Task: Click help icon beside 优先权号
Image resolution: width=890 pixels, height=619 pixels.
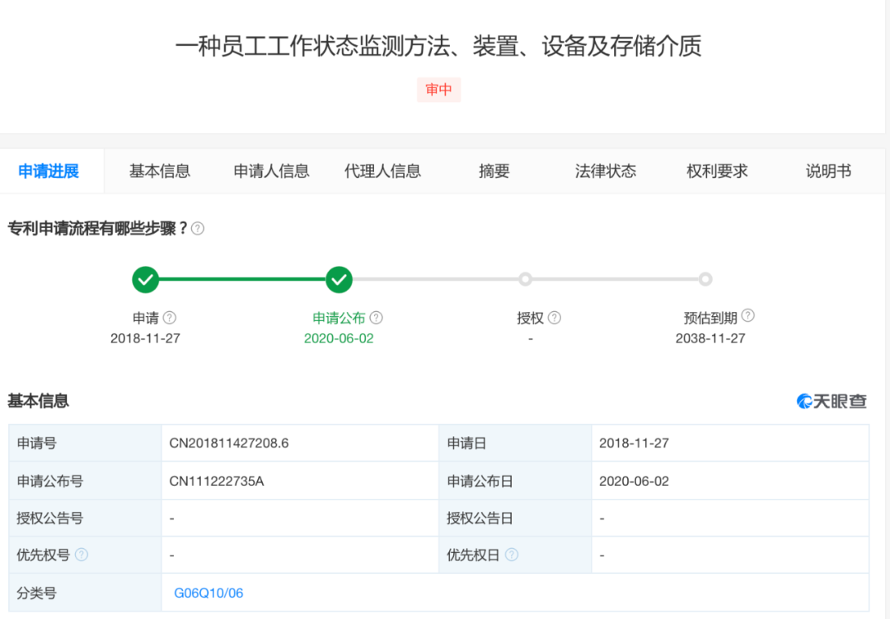Action: coord(81,554)
